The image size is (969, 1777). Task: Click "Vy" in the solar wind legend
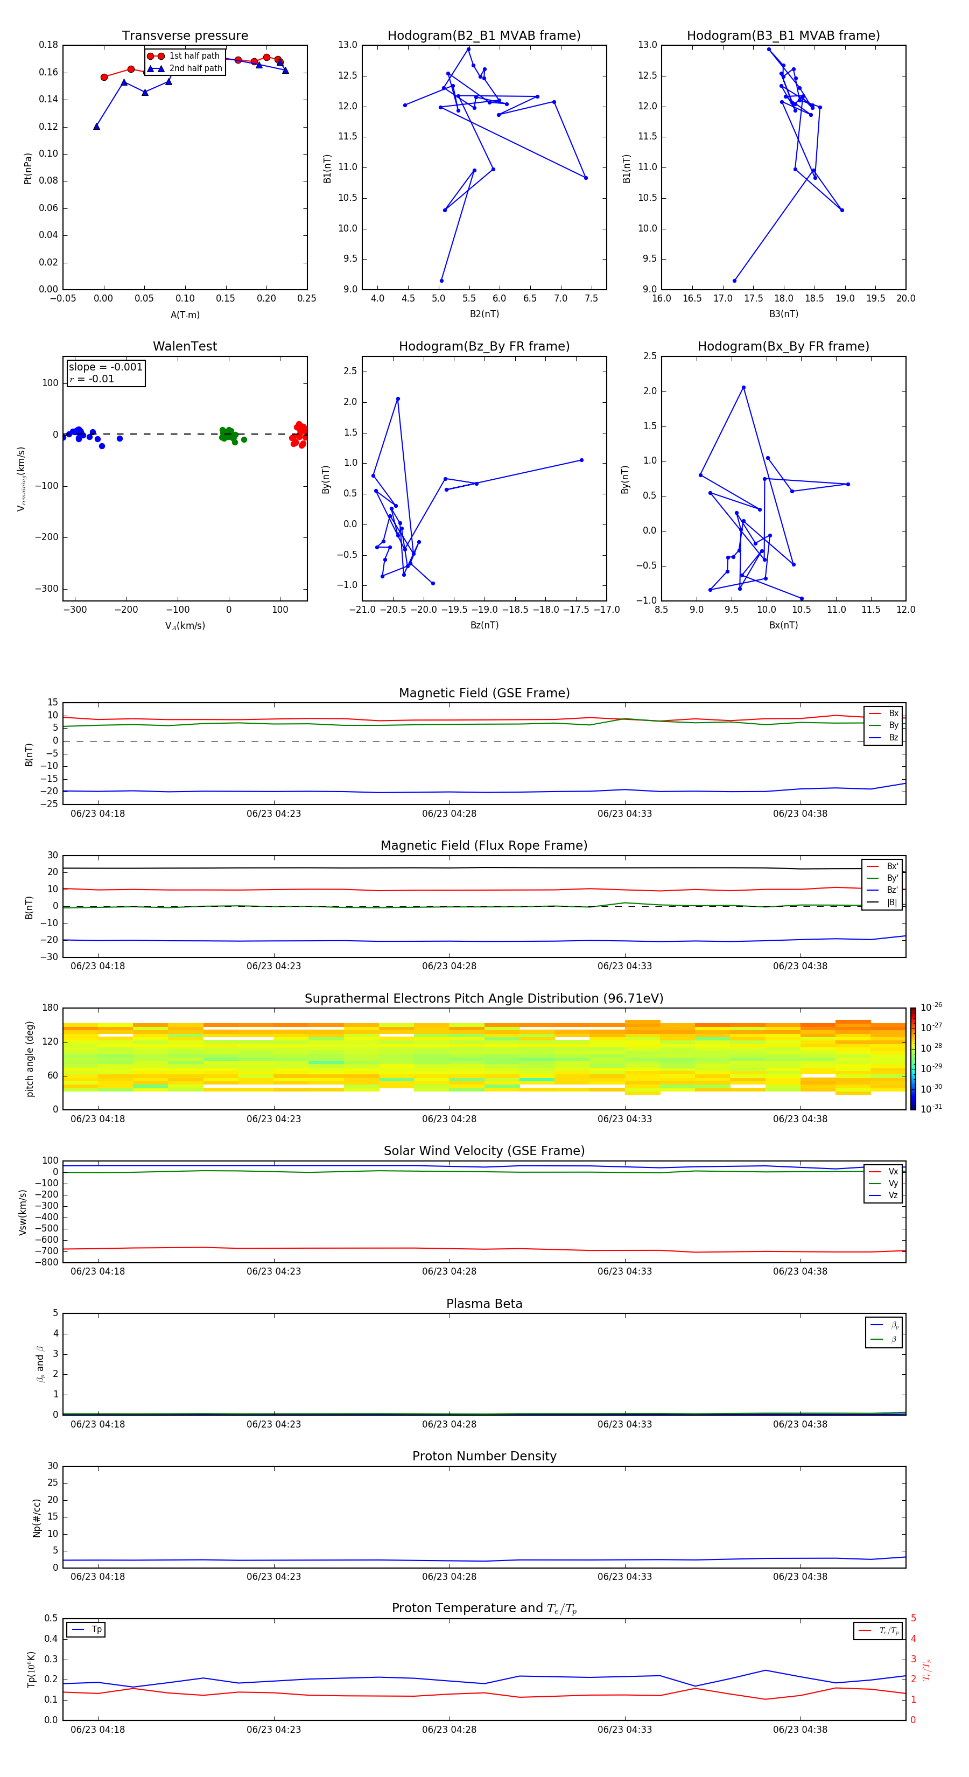click(x=884, y=1184)
